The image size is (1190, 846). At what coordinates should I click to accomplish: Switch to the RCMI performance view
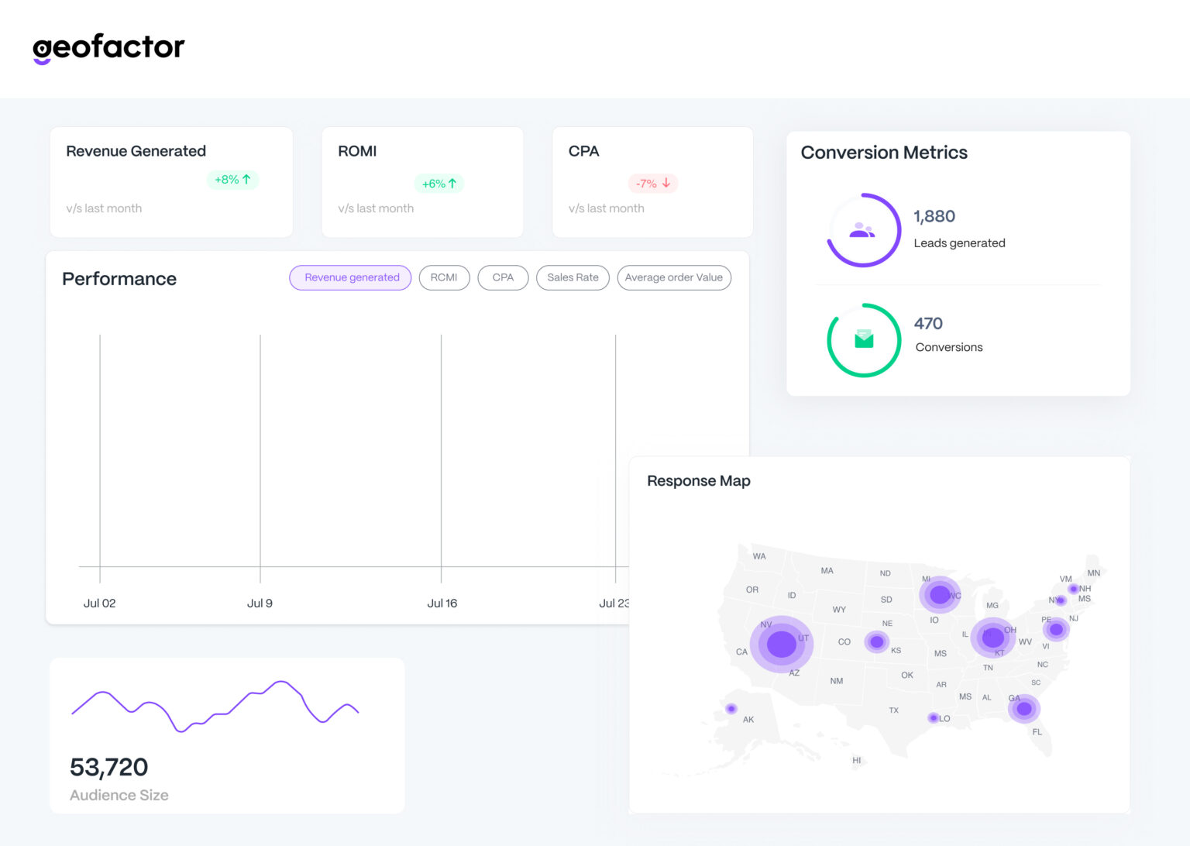pyautogui.click(x=444, y=277)
